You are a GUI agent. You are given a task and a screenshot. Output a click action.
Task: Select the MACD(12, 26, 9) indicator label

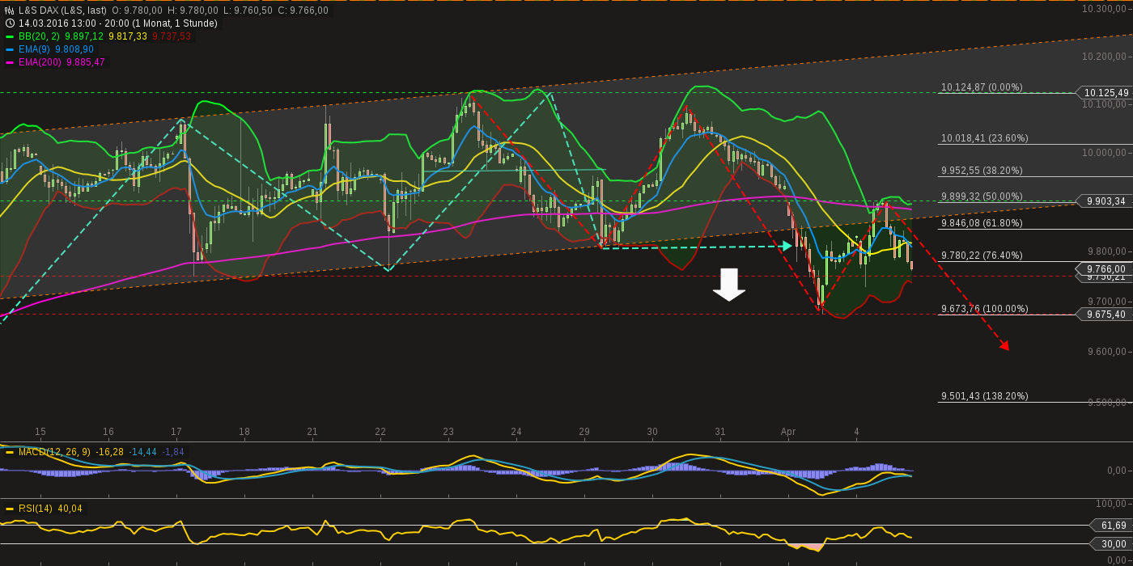(x=54, y=452)
